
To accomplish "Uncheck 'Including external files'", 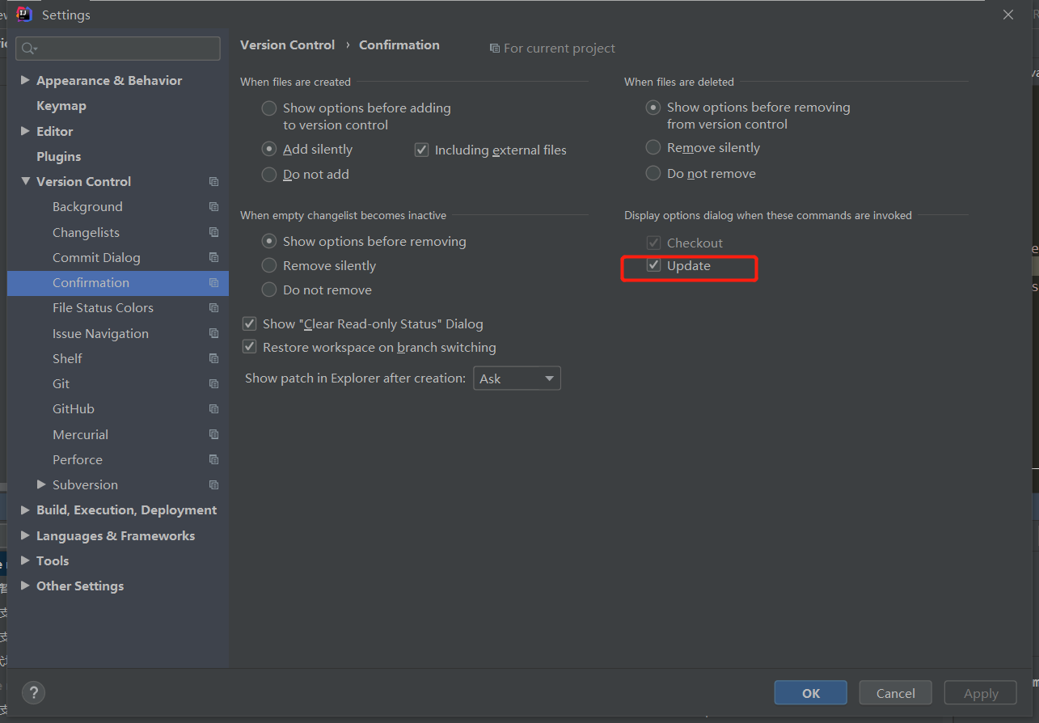I will [x=421, y=149].
